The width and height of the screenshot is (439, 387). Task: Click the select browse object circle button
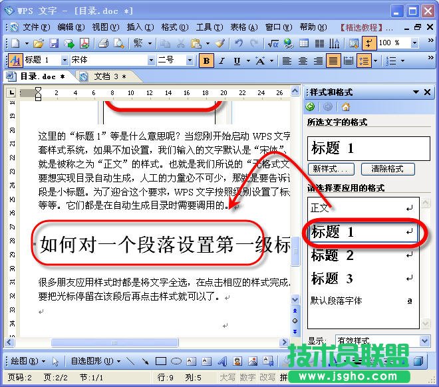point(295,321)
